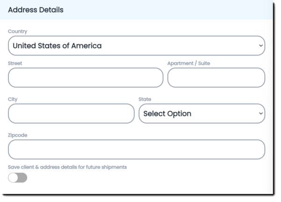The image size is (281, 202).
Task: Open the Country dropdown arrow
Action: coord(260,46)
